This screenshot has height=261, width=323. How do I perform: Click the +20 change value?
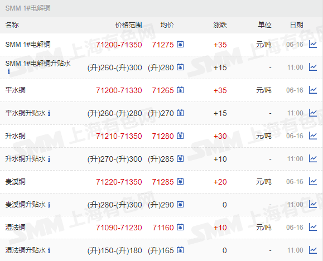220,182
